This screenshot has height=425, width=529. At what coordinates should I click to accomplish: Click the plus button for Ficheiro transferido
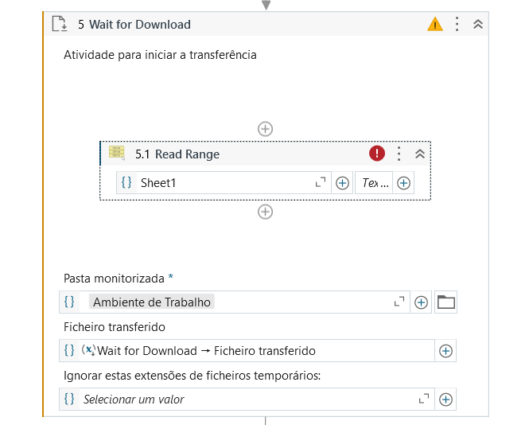pyautogui.click(x=446, y=351)
